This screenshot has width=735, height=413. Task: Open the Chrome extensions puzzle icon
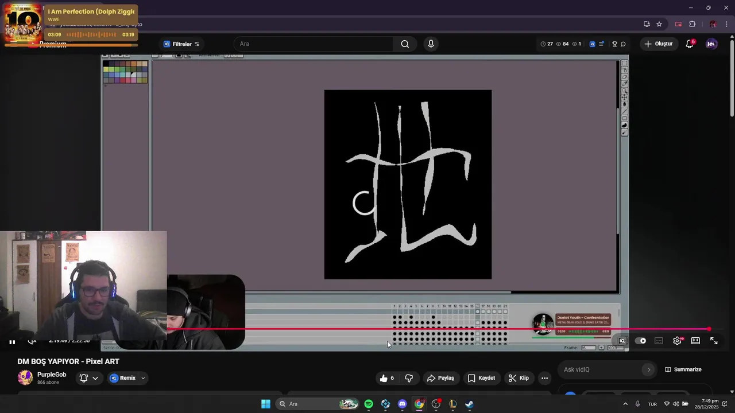click(x=692, y=24)
